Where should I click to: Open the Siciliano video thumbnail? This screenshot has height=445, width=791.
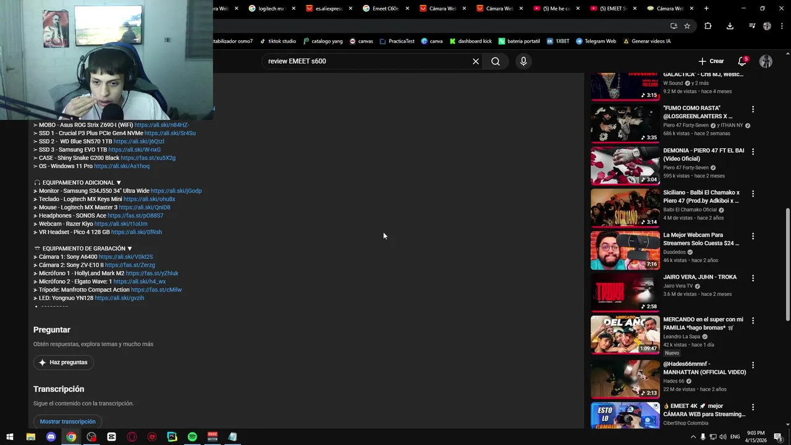click(625, 208)
